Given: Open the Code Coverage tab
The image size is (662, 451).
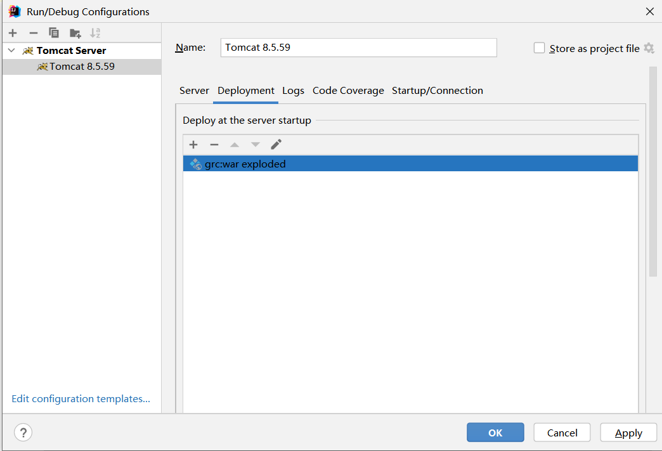Looking at the screenshot, I should [348, 91].
